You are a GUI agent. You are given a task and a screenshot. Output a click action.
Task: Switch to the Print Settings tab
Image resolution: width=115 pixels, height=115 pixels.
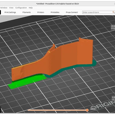tap(10, 12)
